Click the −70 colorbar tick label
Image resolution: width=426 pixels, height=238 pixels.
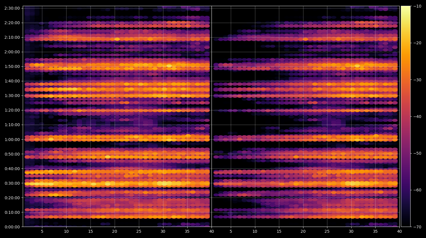[x=417, y=227]
